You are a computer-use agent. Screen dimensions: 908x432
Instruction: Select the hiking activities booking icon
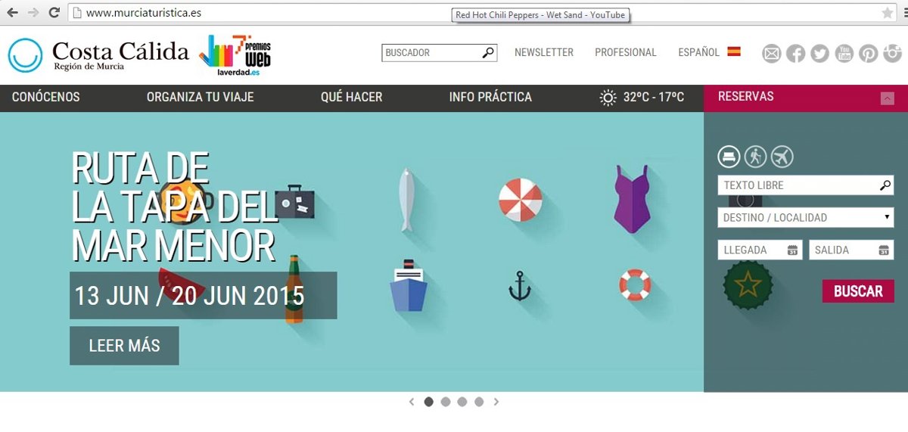coord(755,157)
